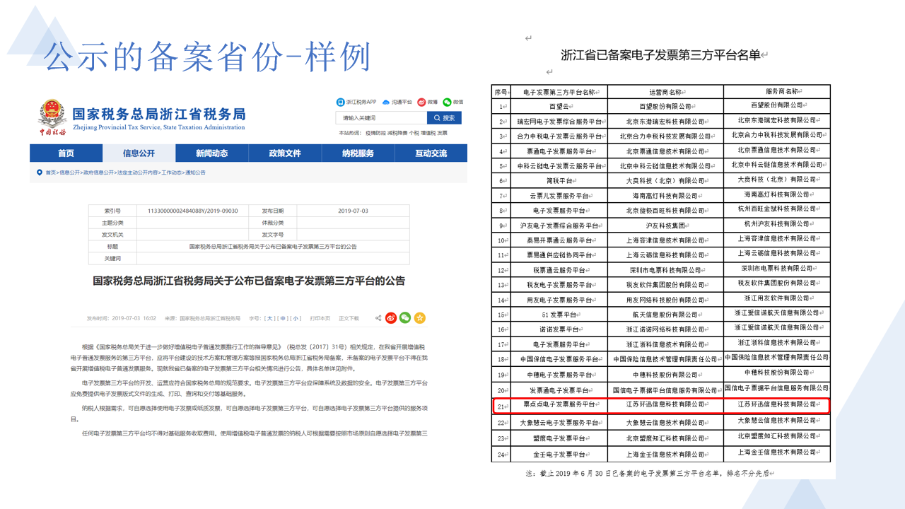This screenshot has height=509, width=905.
Task: Click breadcrumb link 政府信息公开
Action: click(99, 172)
